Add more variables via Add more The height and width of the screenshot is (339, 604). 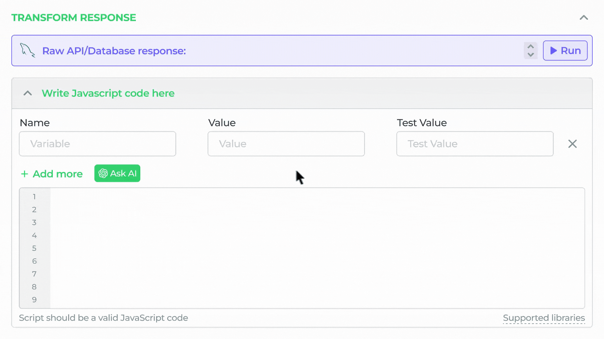pyautogui.click(x=51, y=174)
